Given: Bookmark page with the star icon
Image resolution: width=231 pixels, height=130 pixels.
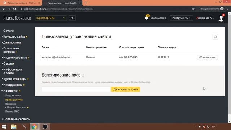Looking at the screenshot, I should [193, 9].
